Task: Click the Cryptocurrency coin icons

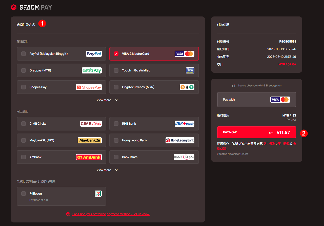Action: (187, 87)
